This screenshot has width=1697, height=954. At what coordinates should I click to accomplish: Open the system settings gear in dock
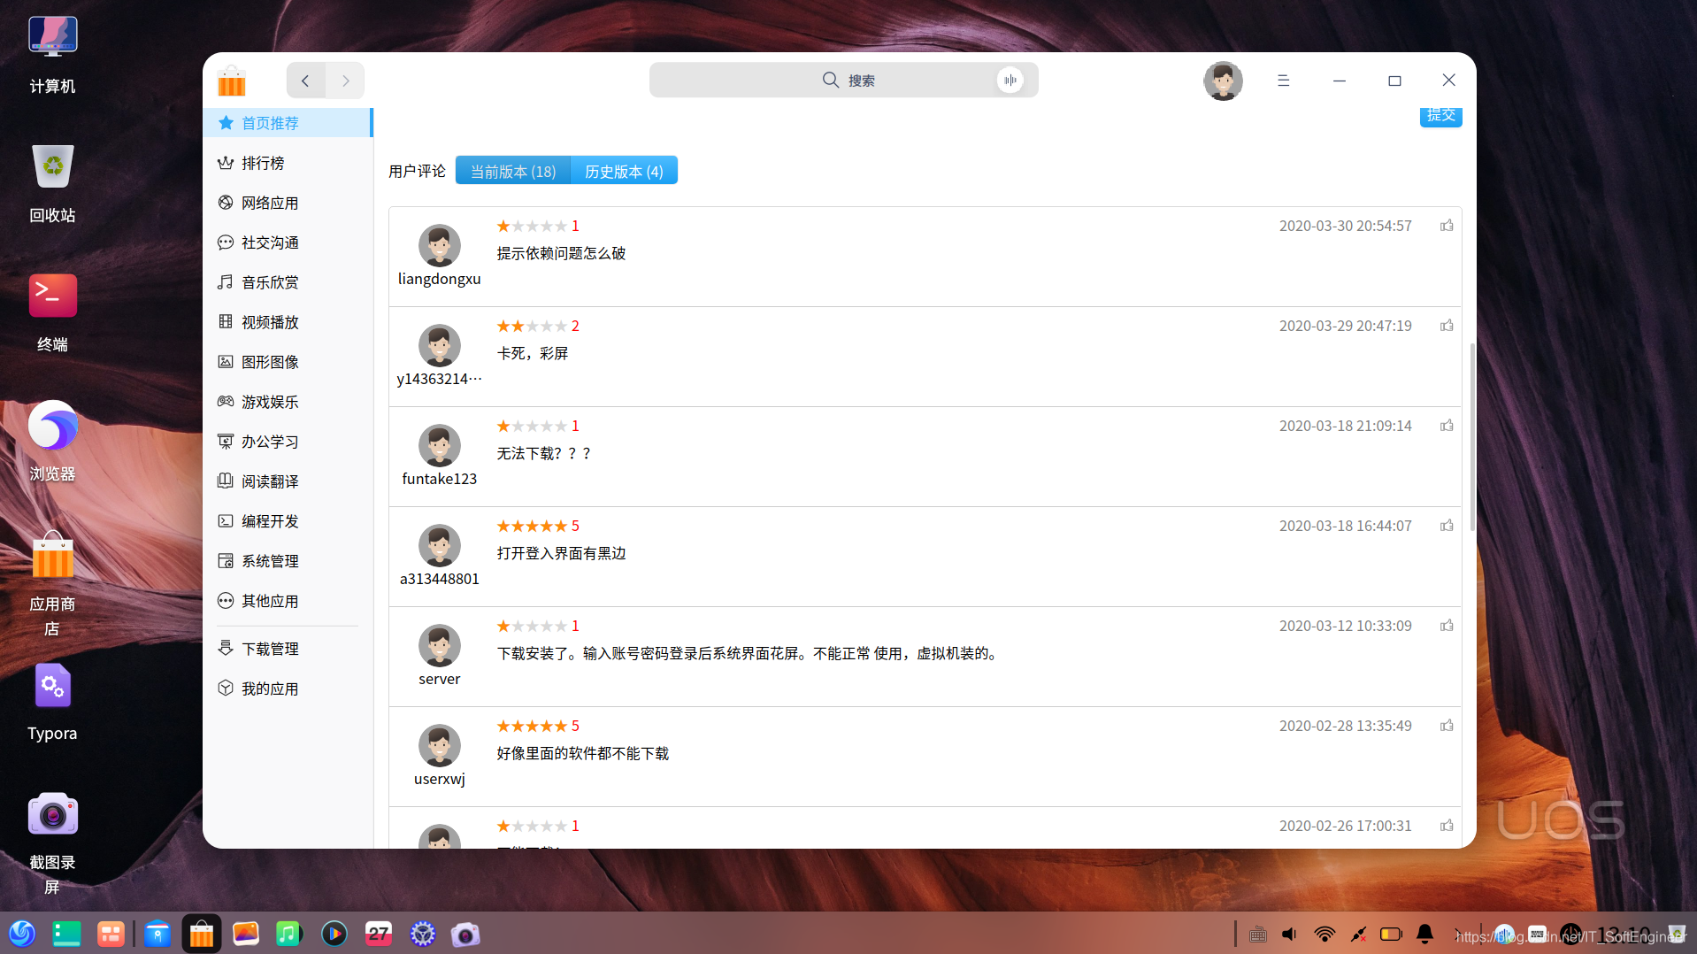pos(423,934)
